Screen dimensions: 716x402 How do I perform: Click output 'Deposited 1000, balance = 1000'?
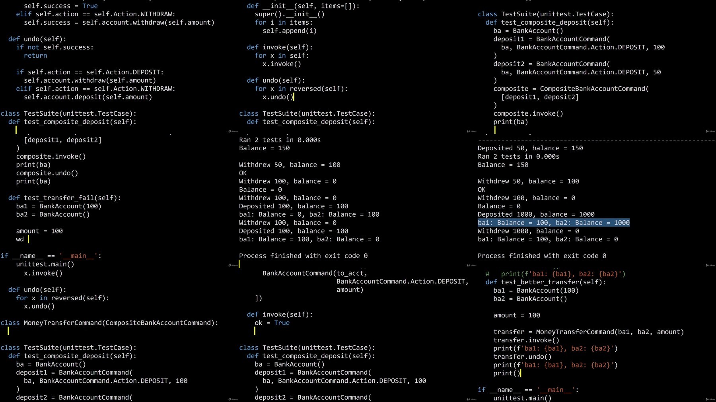536,215
